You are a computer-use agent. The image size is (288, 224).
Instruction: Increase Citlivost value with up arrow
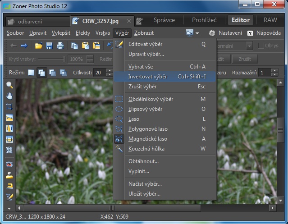coord(110,70)
